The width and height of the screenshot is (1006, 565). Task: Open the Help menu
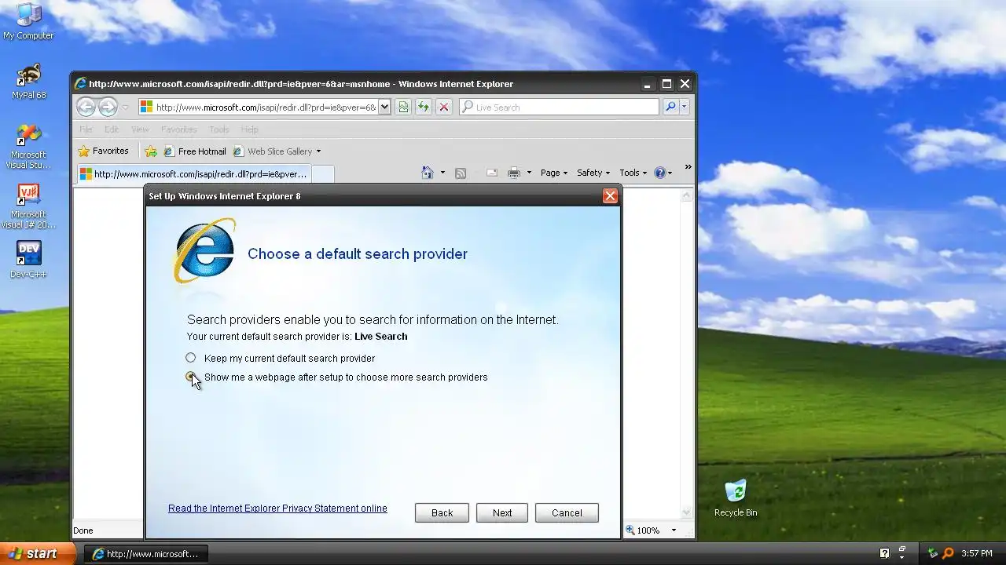(249, 129)
